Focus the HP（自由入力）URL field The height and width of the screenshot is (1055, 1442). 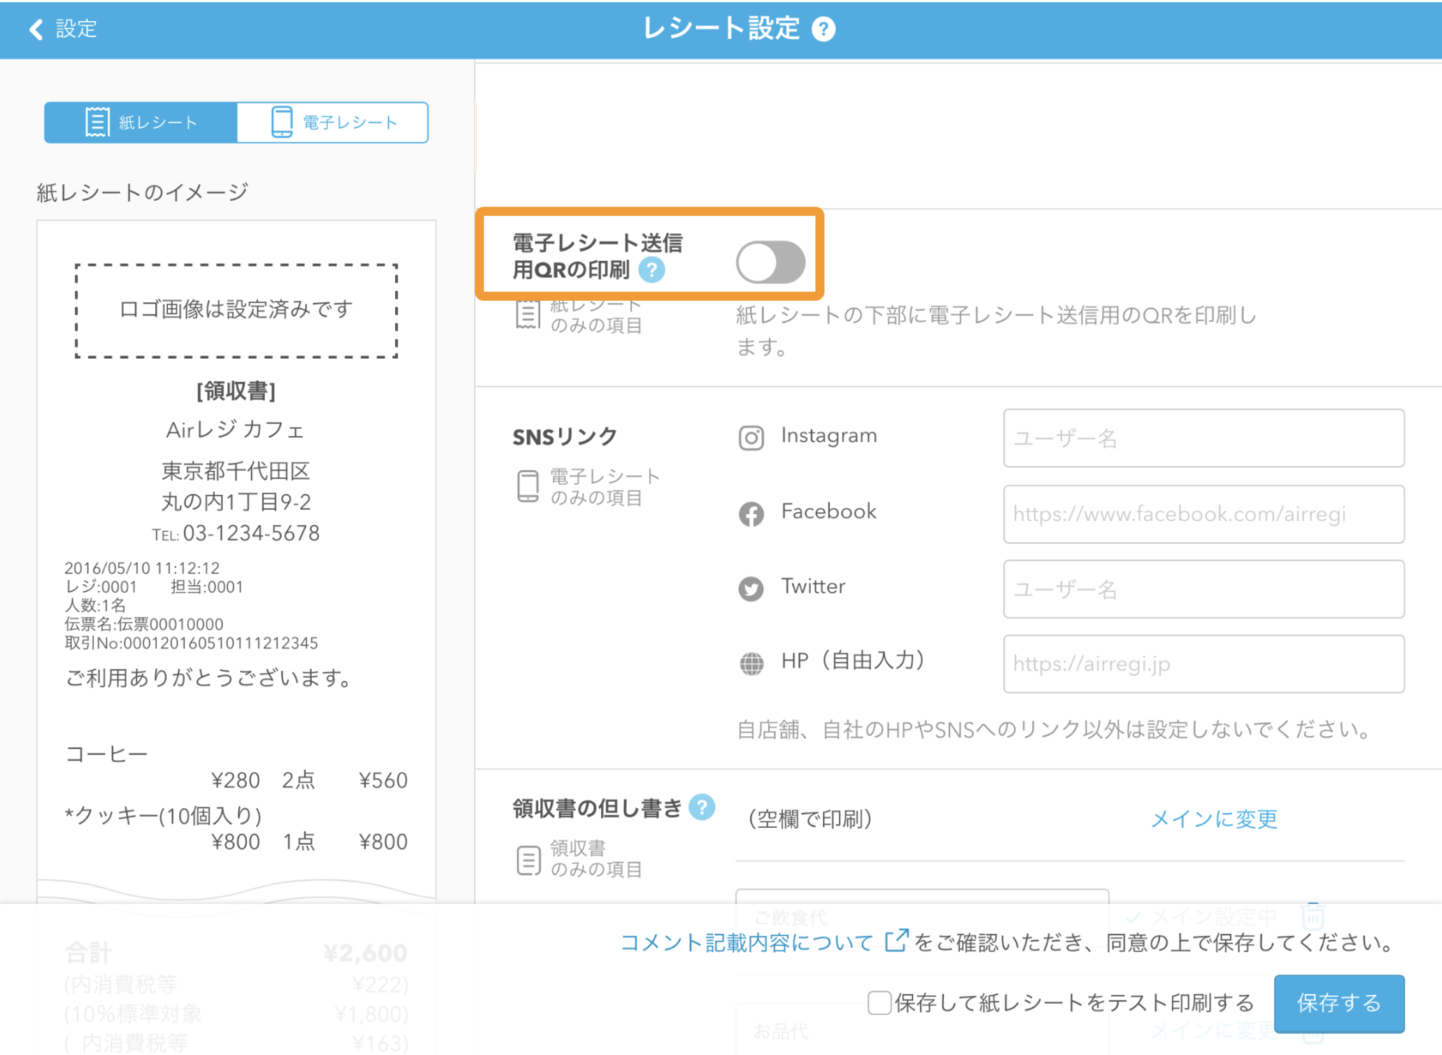pyautogui.click(x=1203, y=664)
